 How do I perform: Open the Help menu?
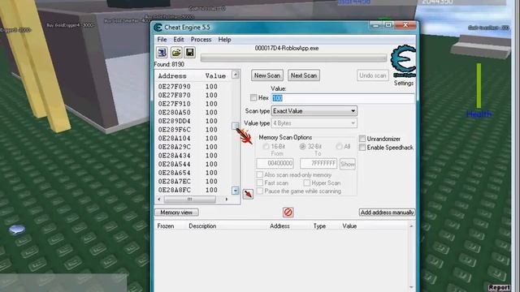tap(224, 40)
